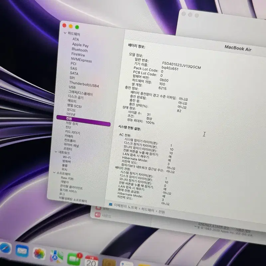Screen dimensions: 266x266
Task: Select SAS in the sidebar
Action: click(x=73, y=68)
